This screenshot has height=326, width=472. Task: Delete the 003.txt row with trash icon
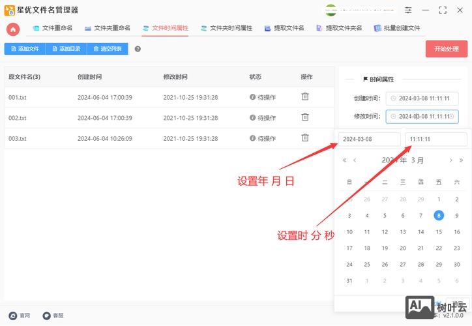click(x=305, y=138)
